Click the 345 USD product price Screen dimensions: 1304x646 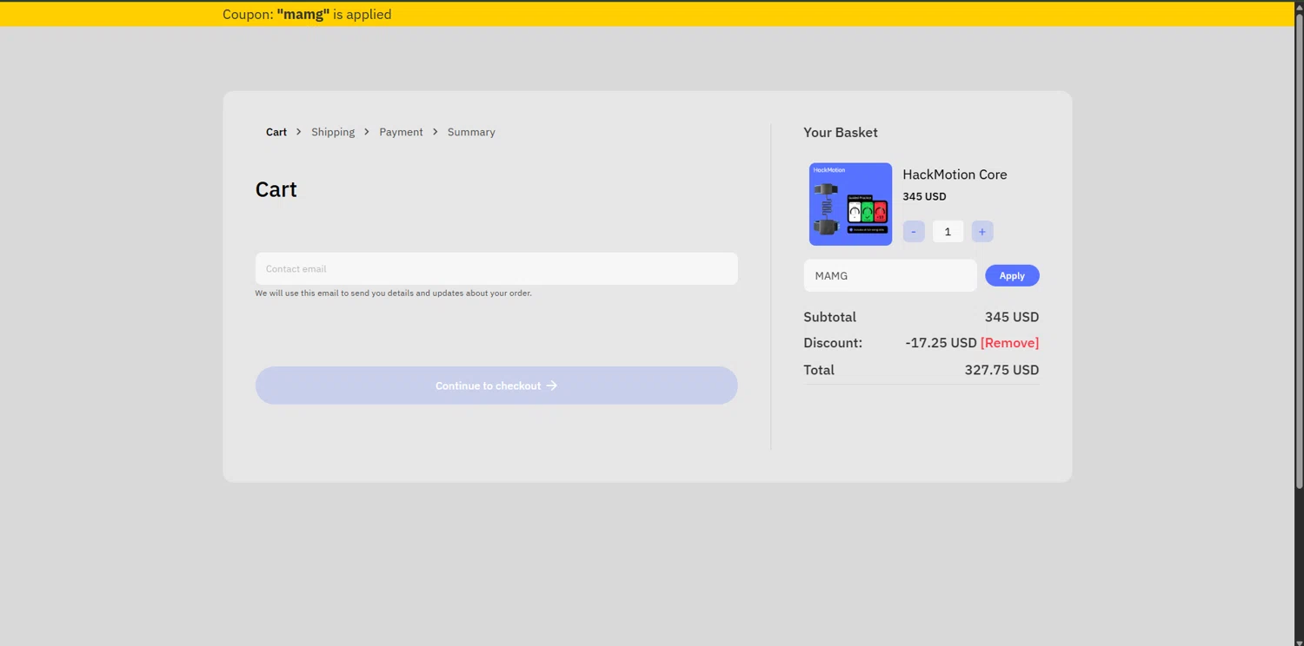pos(924,196)
